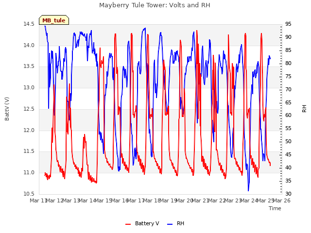Click the 'Mar 18' date tick label
The height and width of the screenshot is (233, 311).
(152, 200)
